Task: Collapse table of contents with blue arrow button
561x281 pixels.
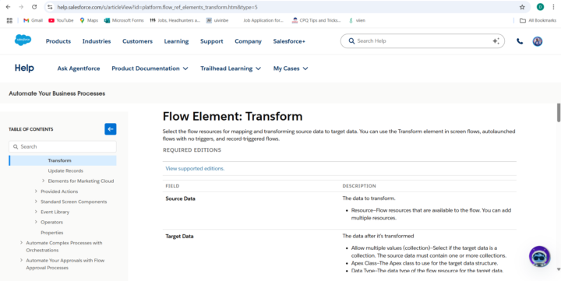Action: coord(110,129)
